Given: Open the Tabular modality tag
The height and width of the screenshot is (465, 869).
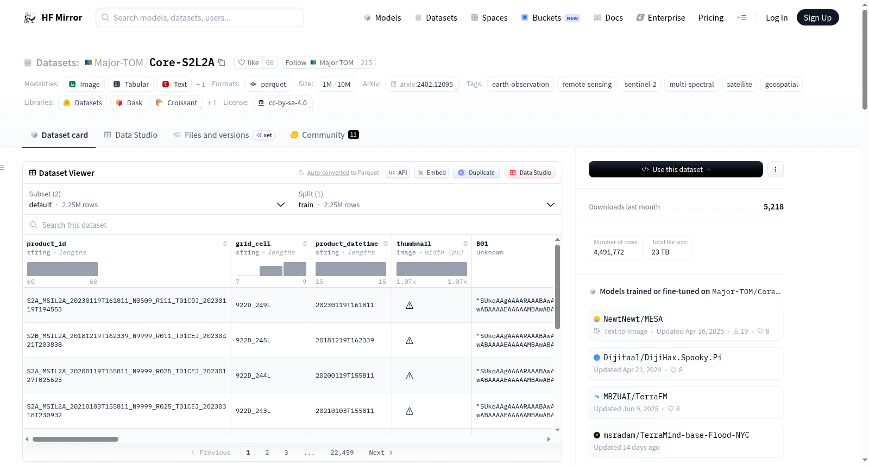Looking at the screenshot, I should tap(131, 84).
